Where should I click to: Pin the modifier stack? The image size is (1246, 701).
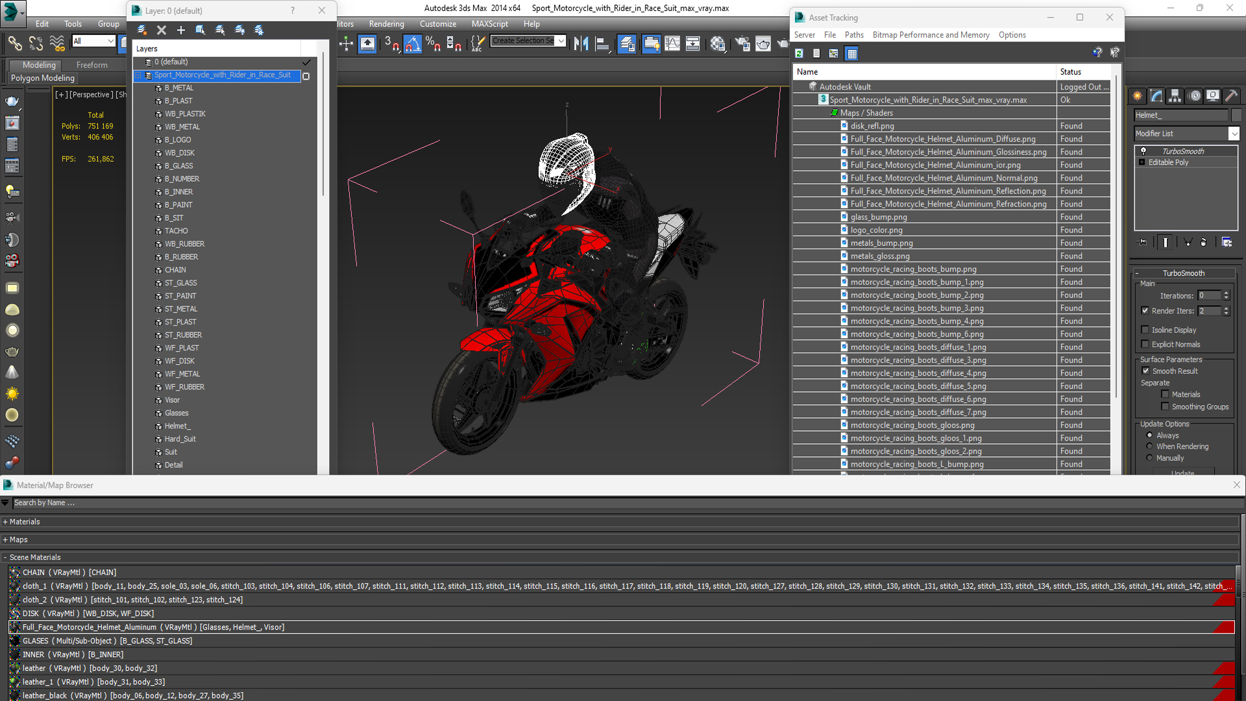[x=1143, y=242]
